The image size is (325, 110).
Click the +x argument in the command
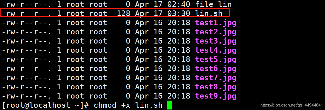click(x=126, y=105)
